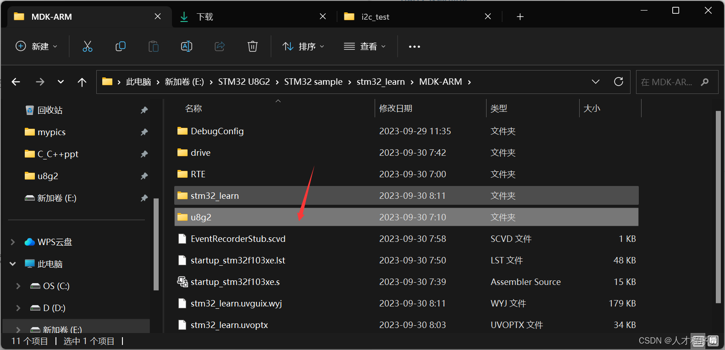Switch to the i2c_test tab
The image size is (725, 350).
pyautogui.click(x=420, y=17)
